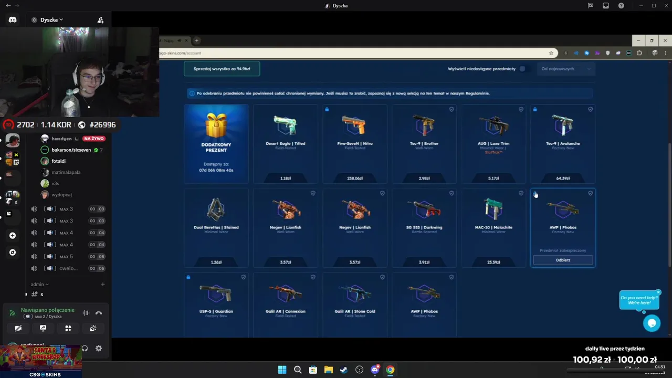Open the discover servers compass icon
The height and width of the screenshot is (378, 672).
pos(13,253)
